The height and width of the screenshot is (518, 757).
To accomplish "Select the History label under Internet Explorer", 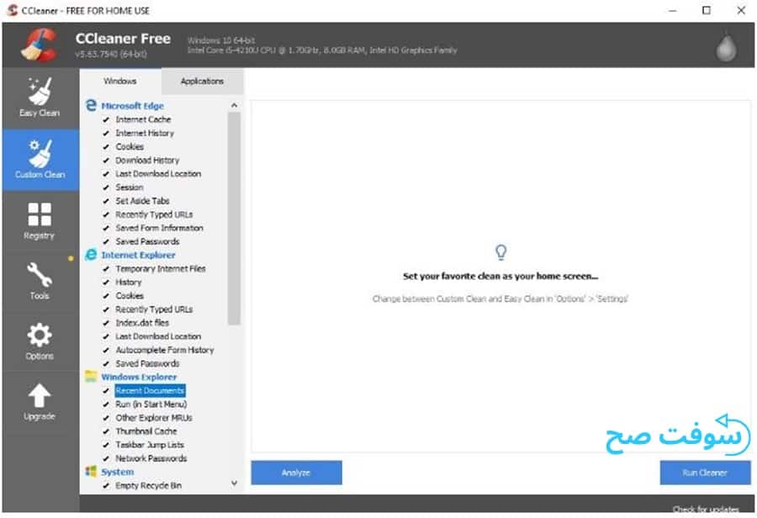I will pyautogui.click(x=129, y=282).
